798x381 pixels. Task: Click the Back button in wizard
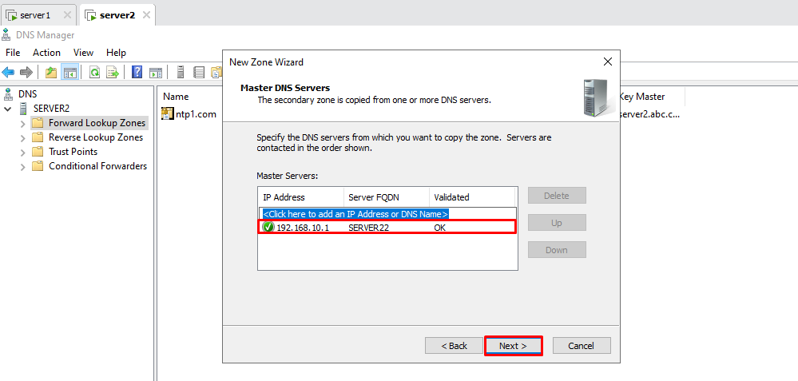click(454, 346)
